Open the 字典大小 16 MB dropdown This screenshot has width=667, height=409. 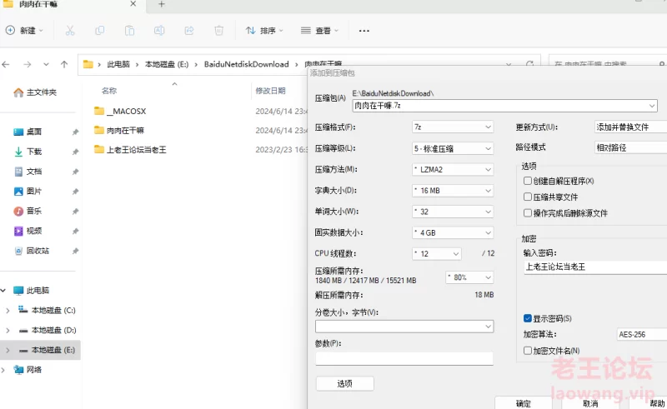(453, 191)
